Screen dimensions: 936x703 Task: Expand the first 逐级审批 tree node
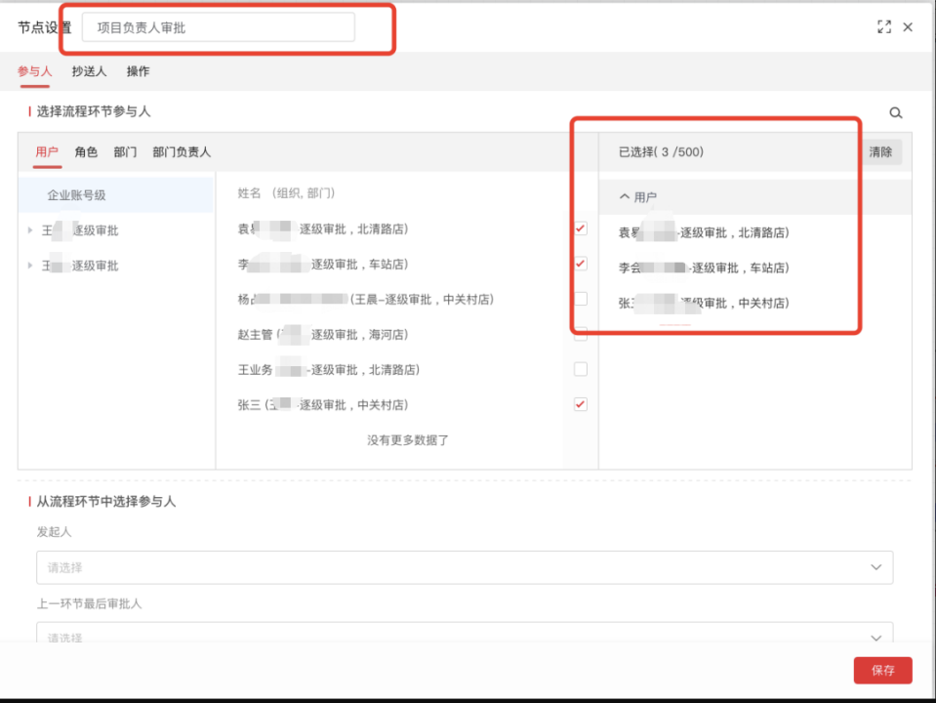30,230
